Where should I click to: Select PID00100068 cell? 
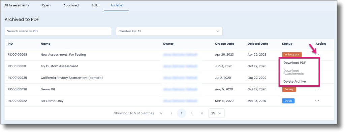(x=18, y=55)
